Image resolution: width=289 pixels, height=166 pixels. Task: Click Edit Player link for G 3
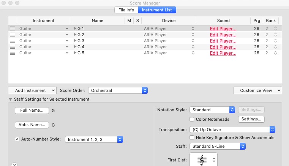click(x=223, y=41)
